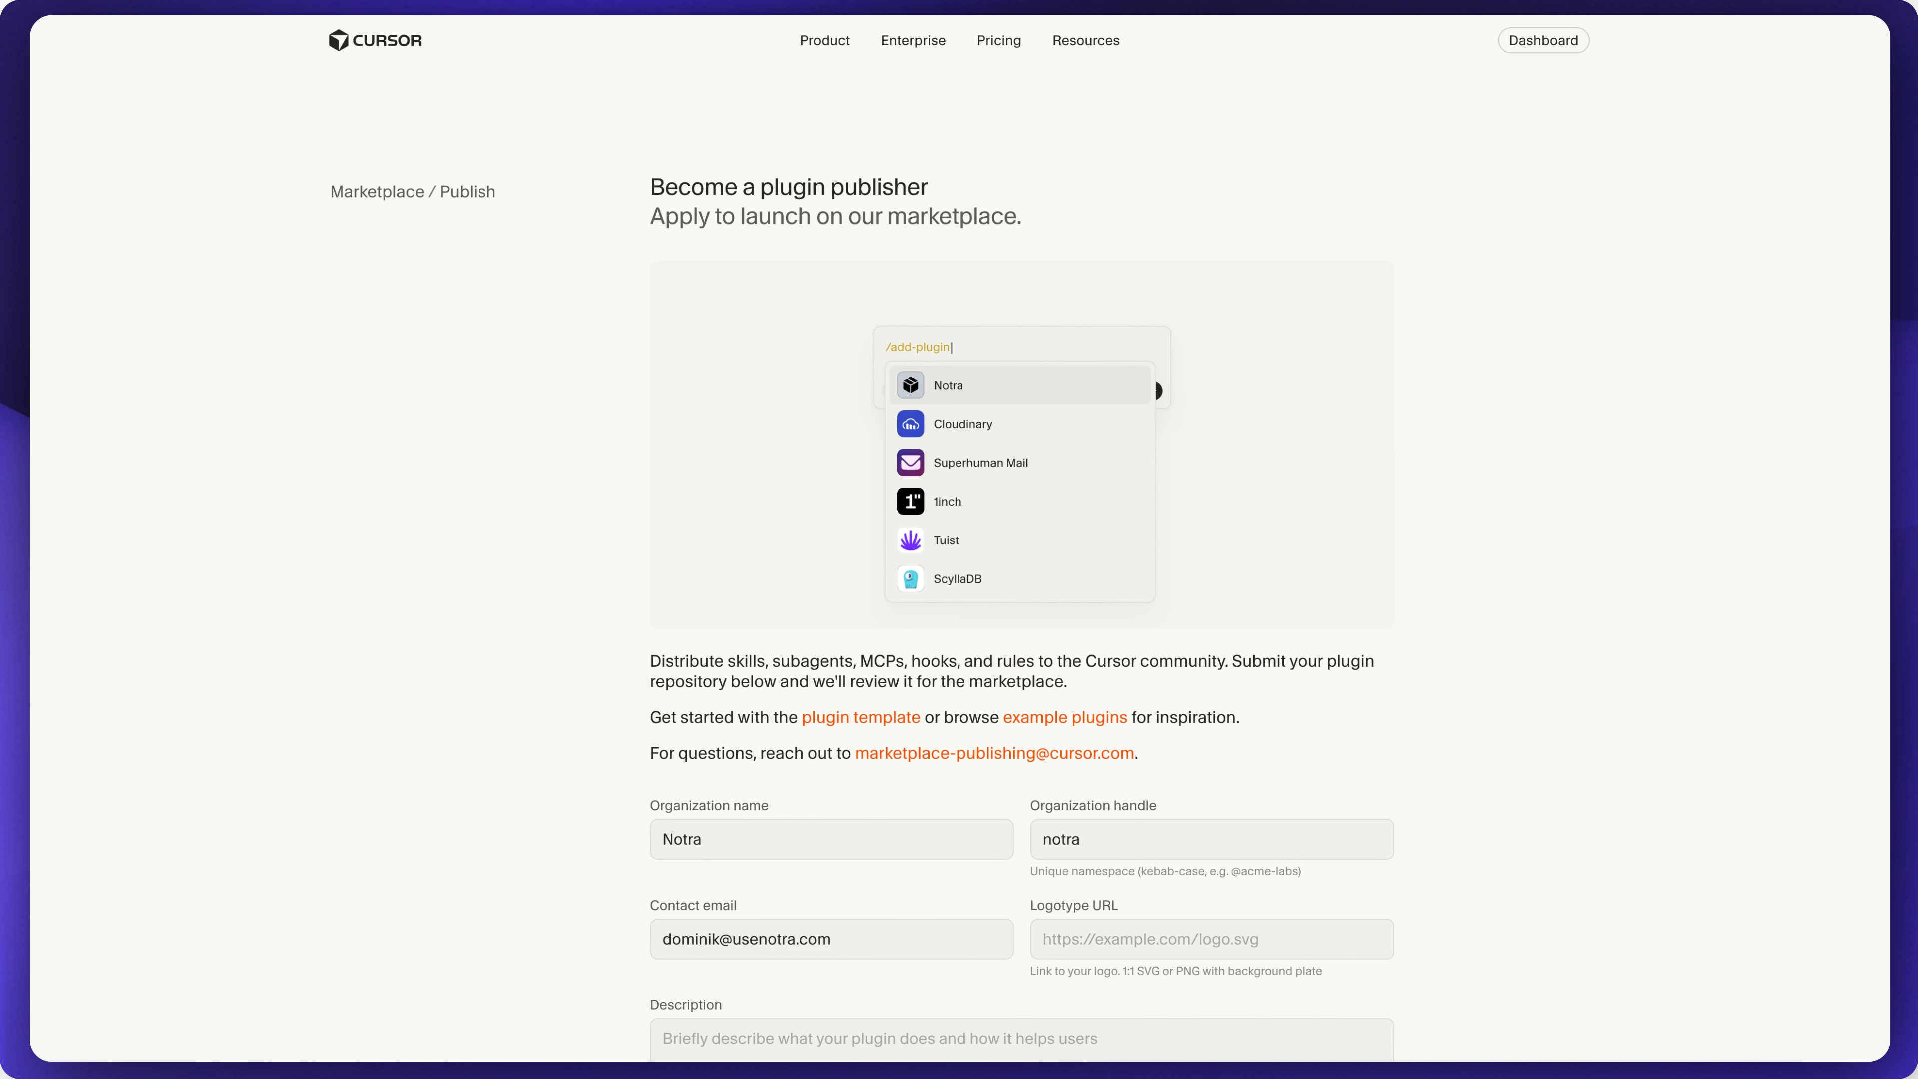This screenshot has width=1918, height=1079.
Task: Open the Resources menu
Action: tap(1085, 40)
